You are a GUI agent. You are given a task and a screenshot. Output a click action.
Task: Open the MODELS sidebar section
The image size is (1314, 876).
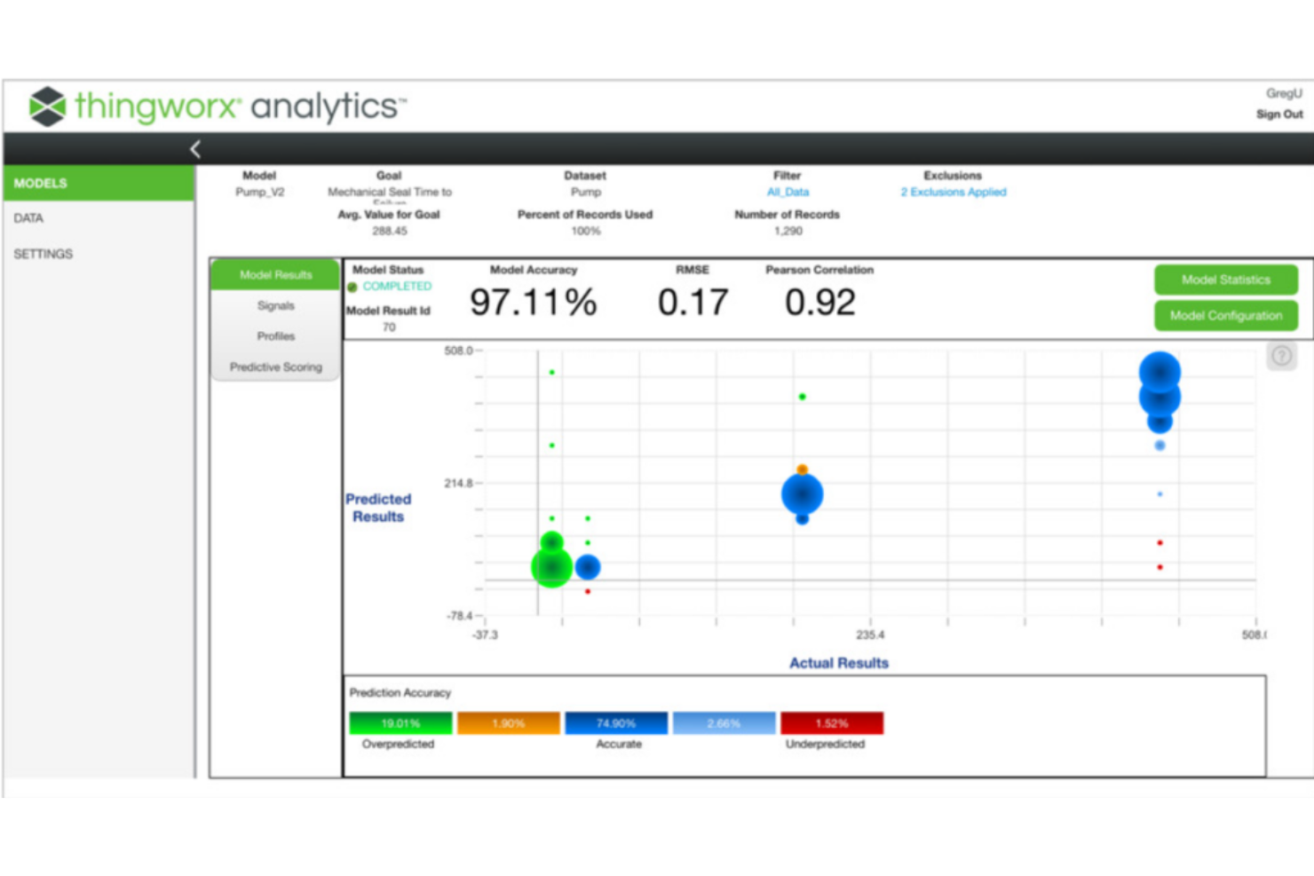[x=99, y=183]
